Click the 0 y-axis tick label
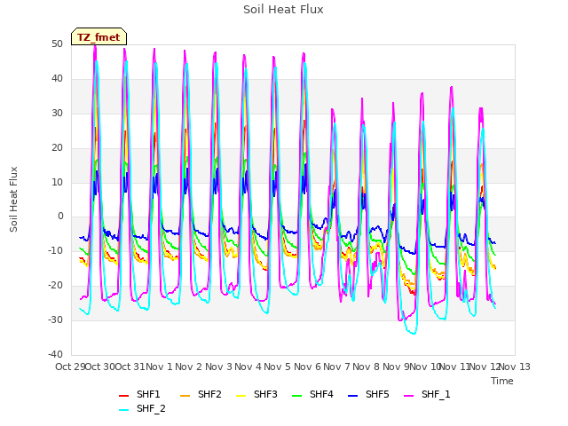 click(x=60, y=217)
